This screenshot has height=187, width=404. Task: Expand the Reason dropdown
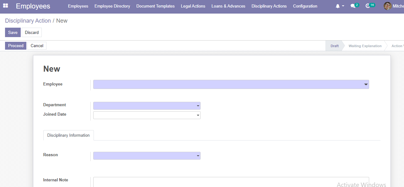click(x=147, y=156)
